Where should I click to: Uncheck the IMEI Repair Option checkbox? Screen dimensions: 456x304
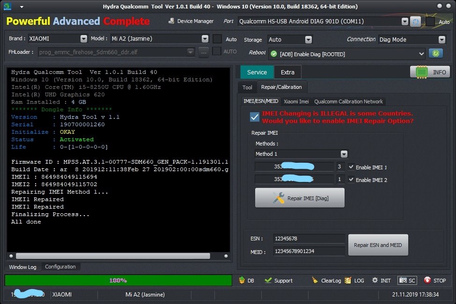pyautogui.click(x=255, y=117)
